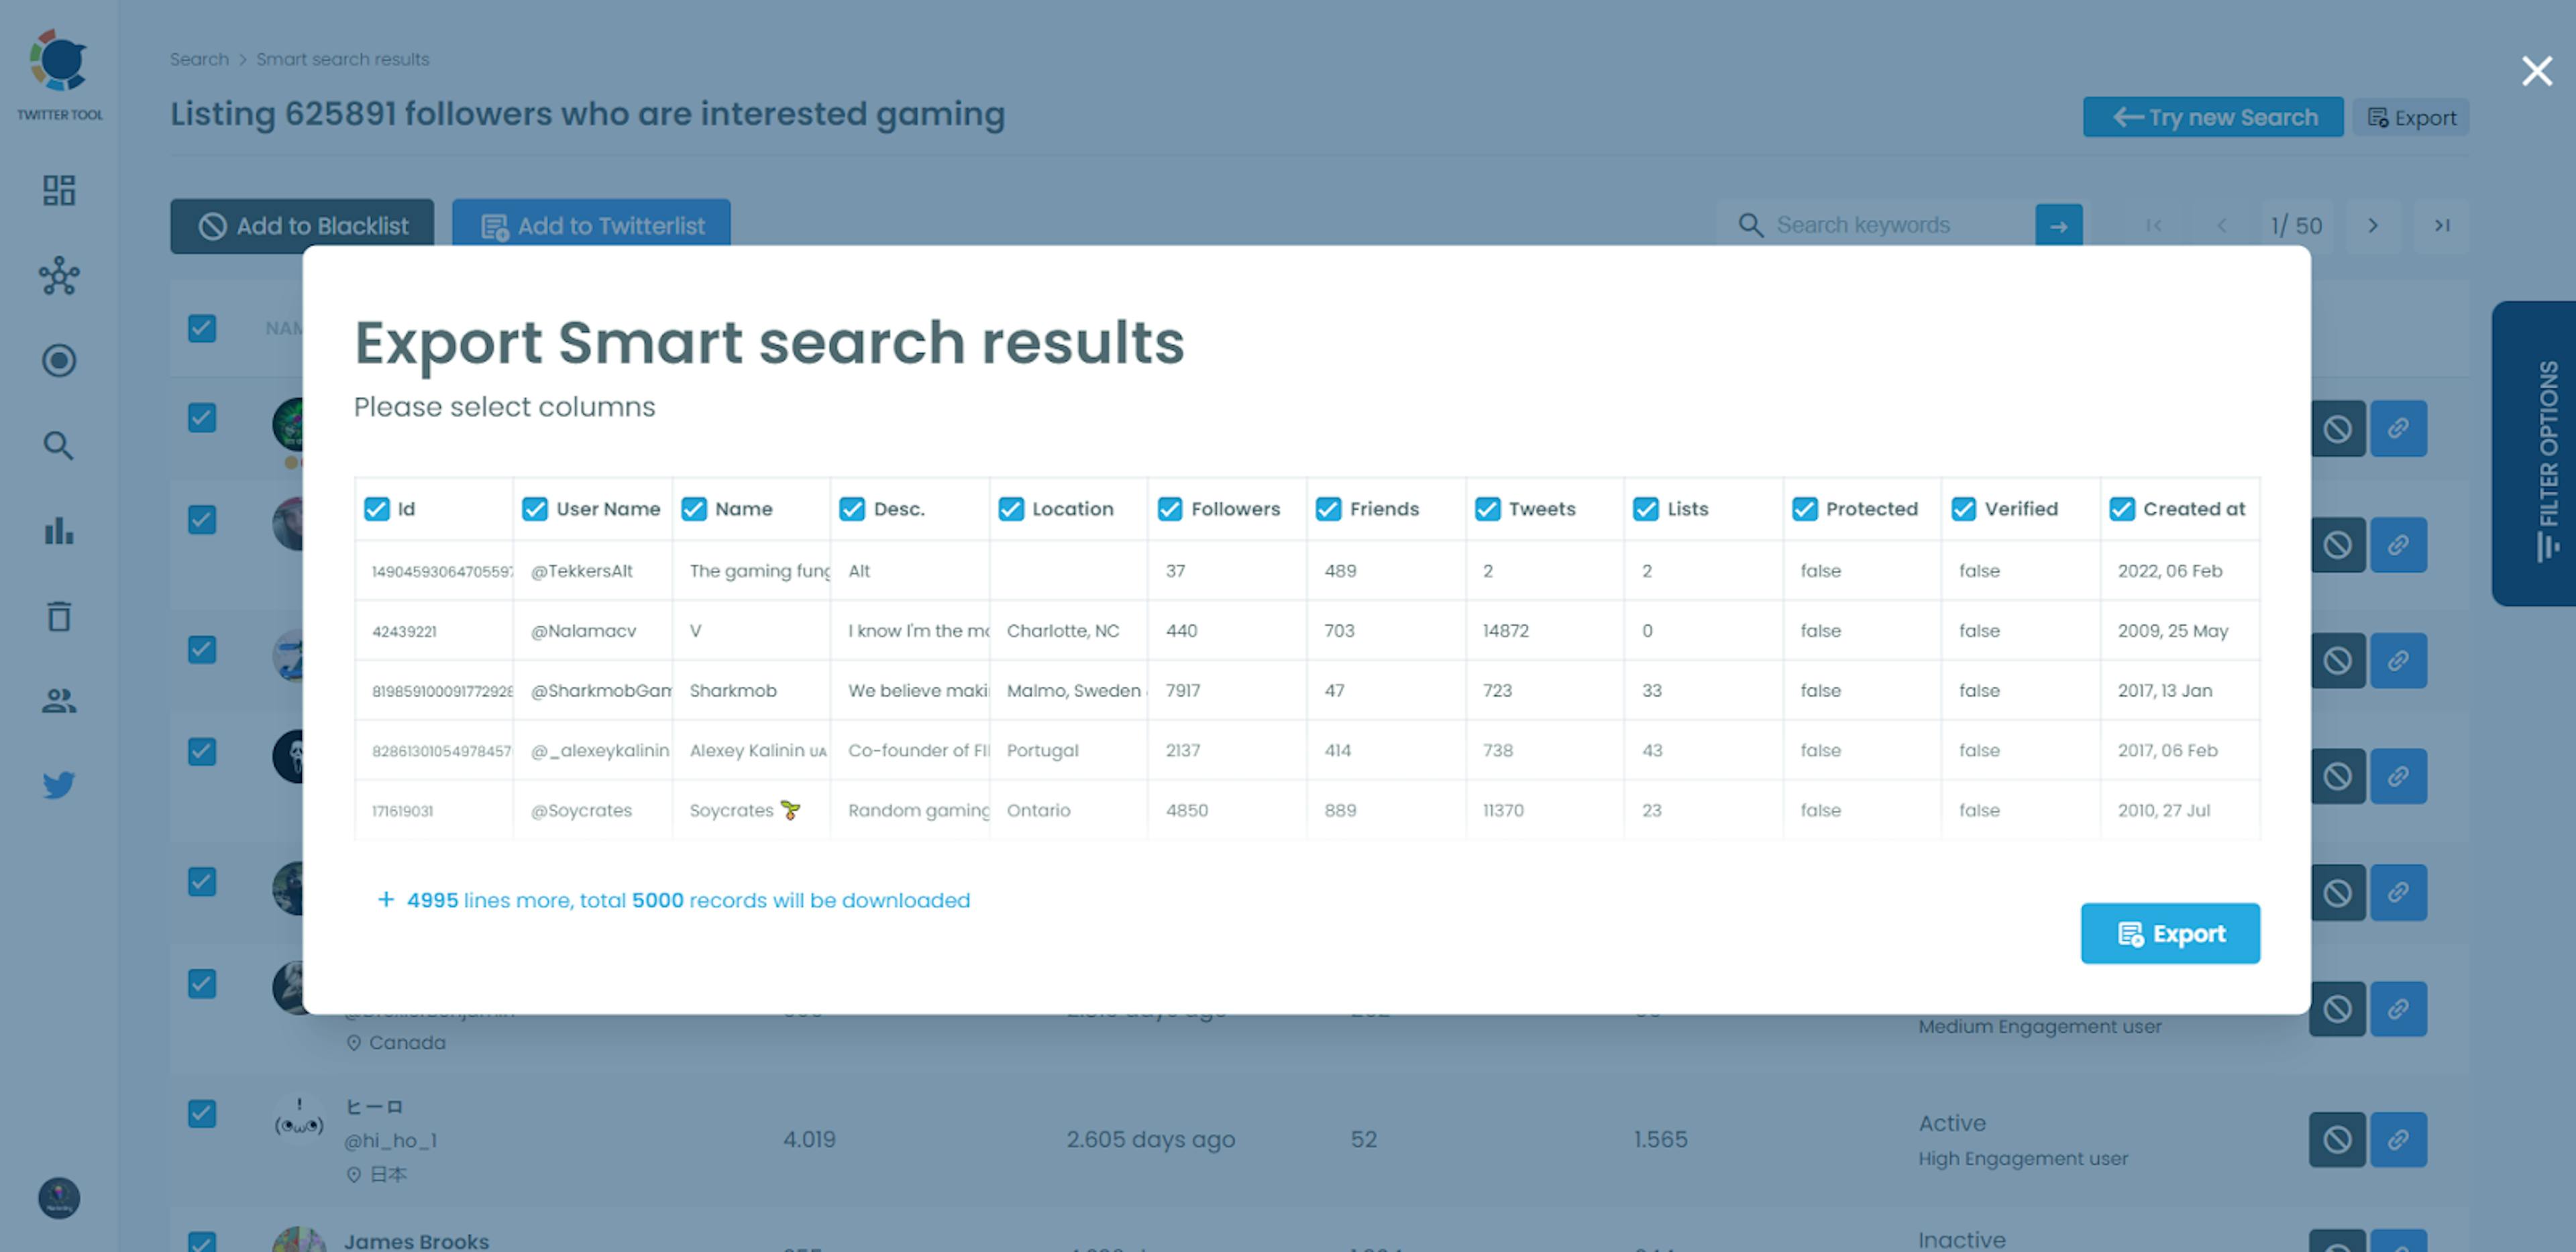
Task: Blacklist icon in the second result row
Action: click(x=2337, y=545)
